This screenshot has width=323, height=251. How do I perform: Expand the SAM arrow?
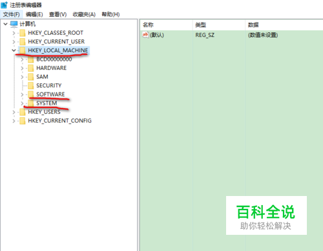[x=22, y=77]
